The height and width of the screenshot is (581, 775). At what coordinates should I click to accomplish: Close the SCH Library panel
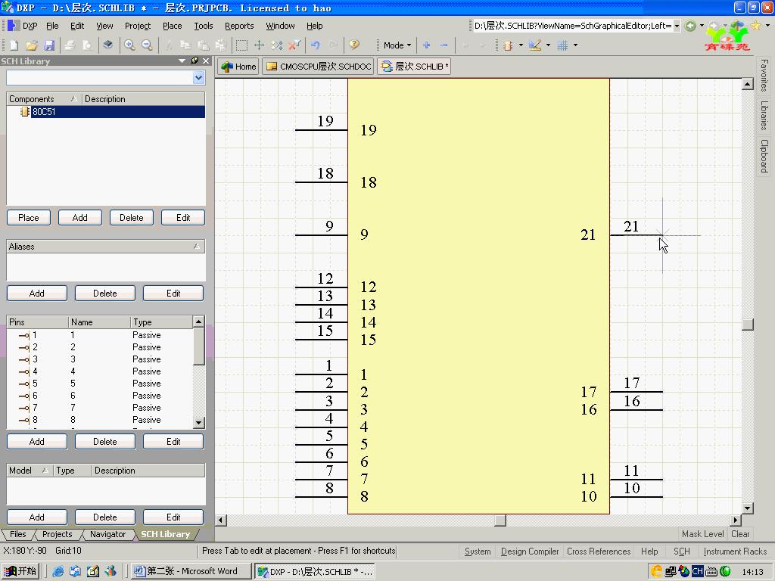[x=206, y=61]
